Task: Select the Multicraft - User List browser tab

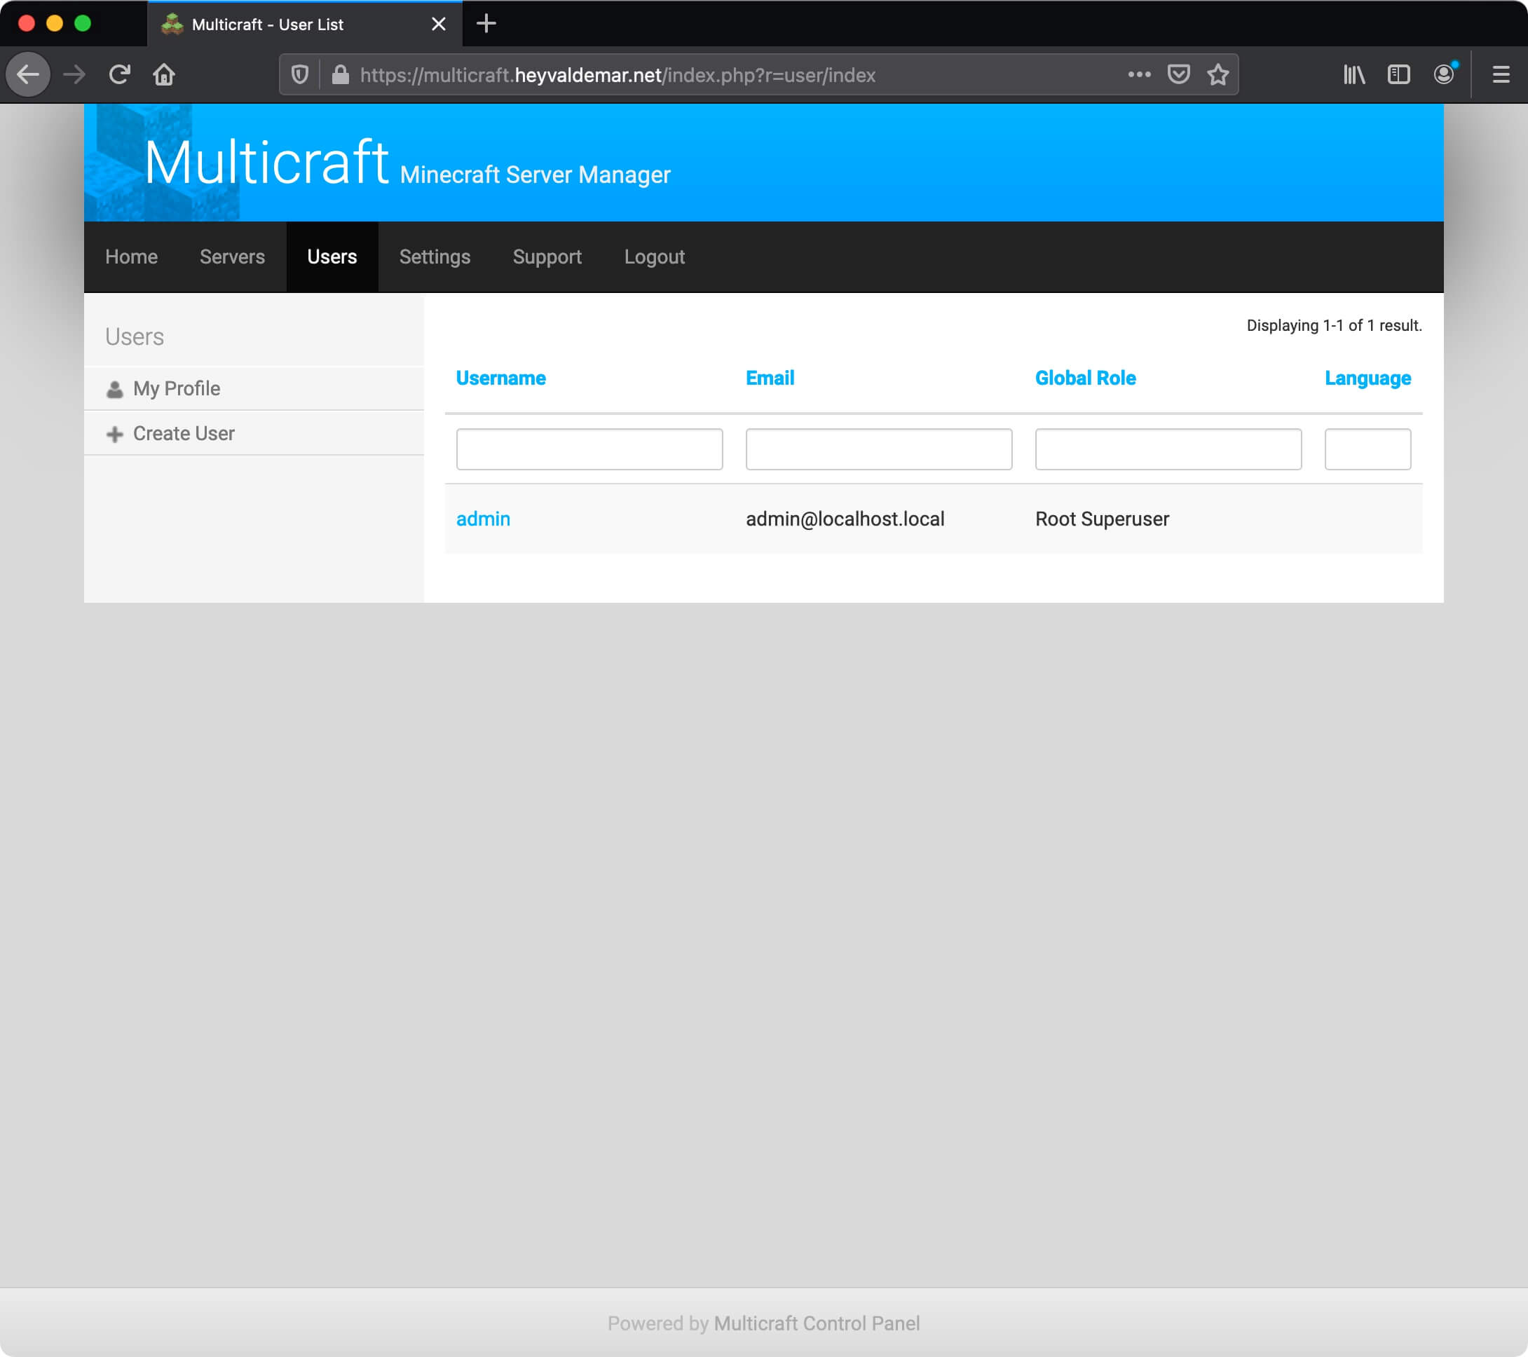Action: [x=305, y=24]
